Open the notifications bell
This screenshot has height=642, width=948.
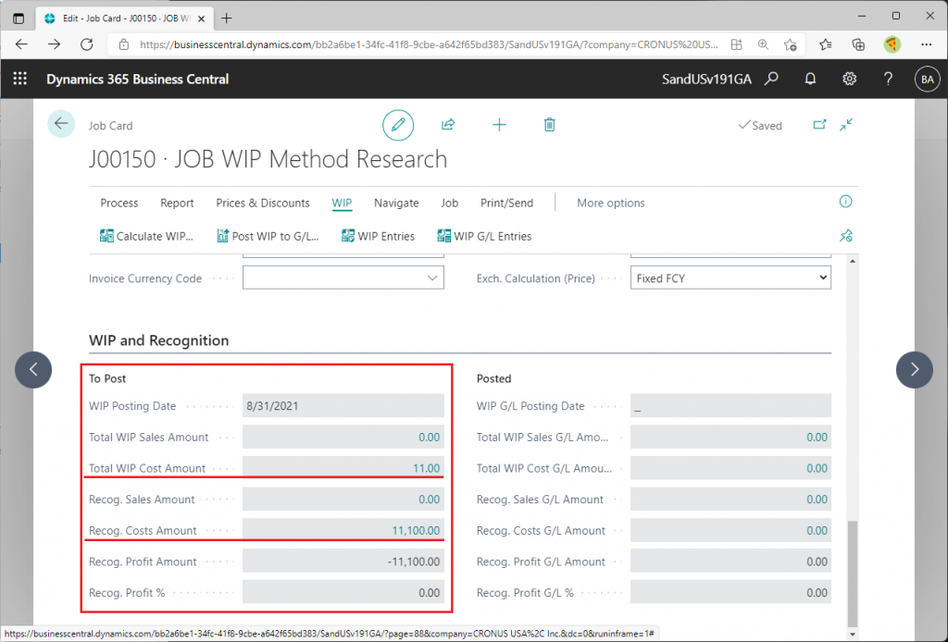pos(810,79)
